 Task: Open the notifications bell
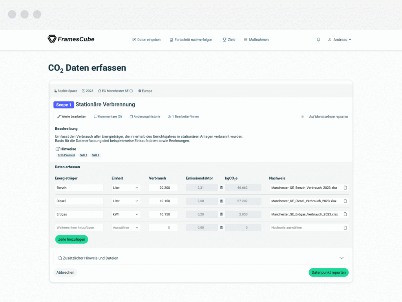click(x=318, y=40)
